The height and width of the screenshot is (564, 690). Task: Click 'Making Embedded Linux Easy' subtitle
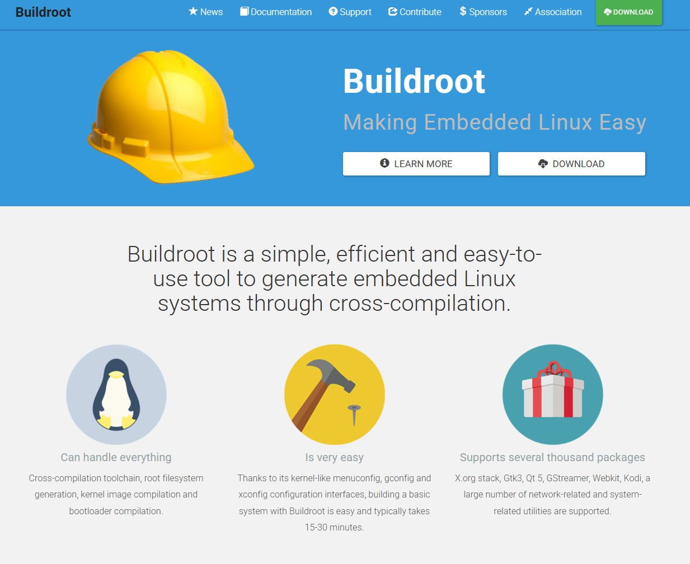click(495, 122)
